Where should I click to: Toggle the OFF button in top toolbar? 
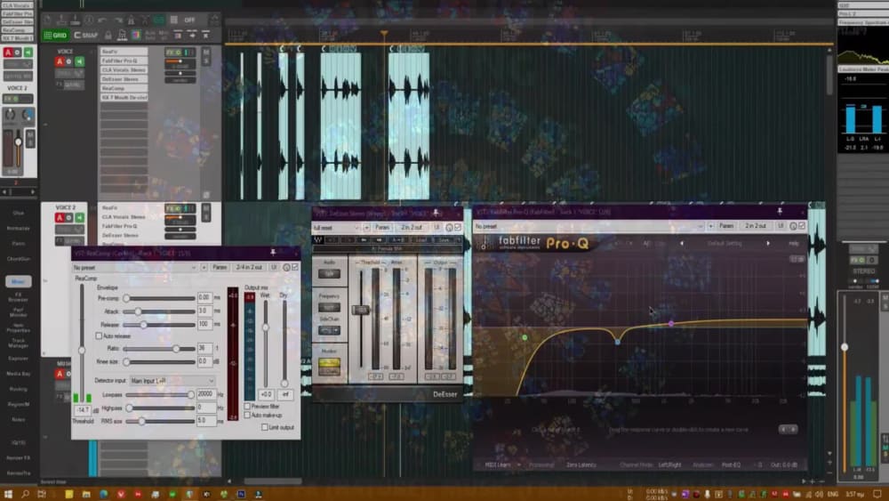189,20
